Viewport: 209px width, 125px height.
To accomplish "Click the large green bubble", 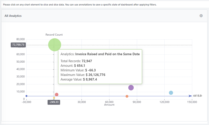I will point(55,44).
